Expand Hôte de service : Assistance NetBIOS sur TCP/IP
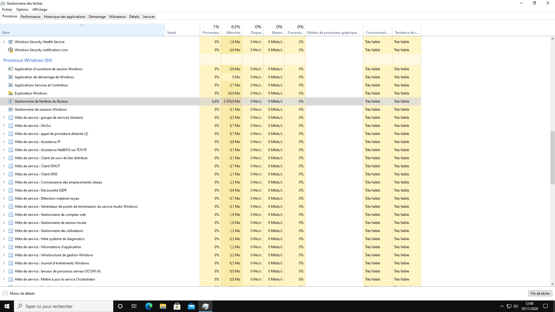This screenshot has height=312, width=555. [x=4, y=150]
